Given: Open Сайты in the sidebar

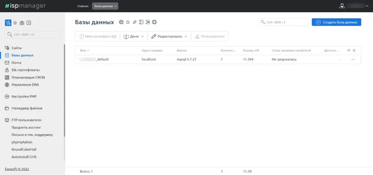Looking at the screenshot, I should point(17,48).
